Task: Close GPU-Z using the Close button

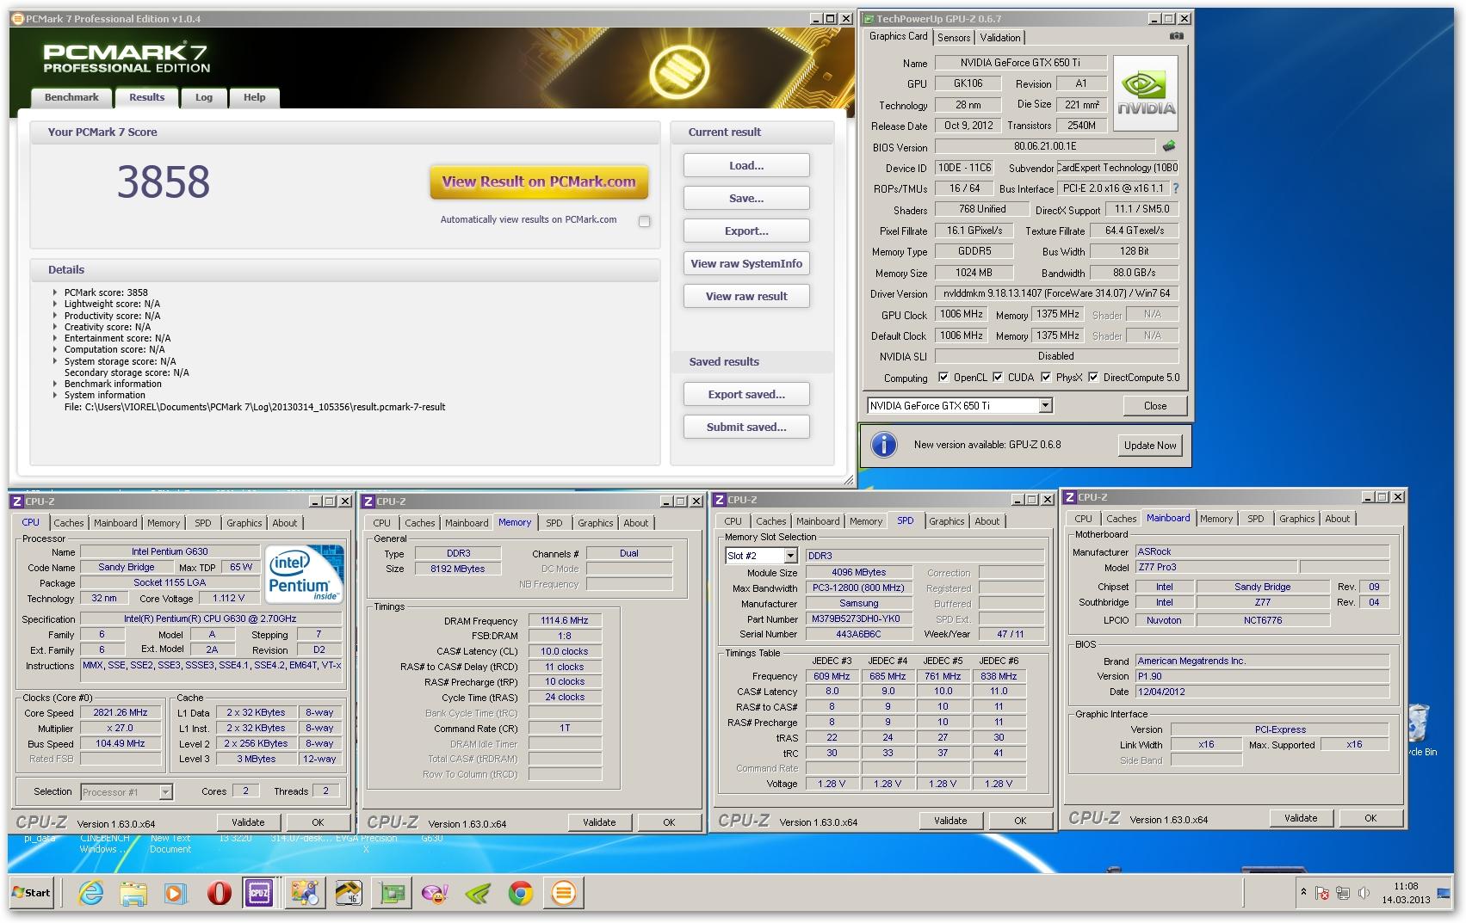Action: (1155, 405)
